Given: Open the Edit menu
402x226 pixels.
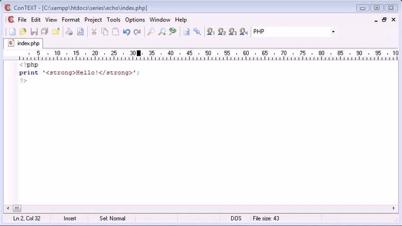Looking at the screenshot, I should coord(36,19).
